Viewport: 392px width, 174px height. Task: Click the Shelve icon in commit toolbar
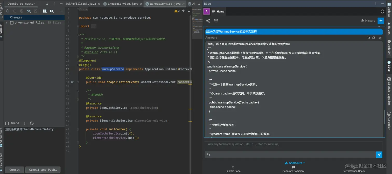pyautogui.click(x=36, y=11)
